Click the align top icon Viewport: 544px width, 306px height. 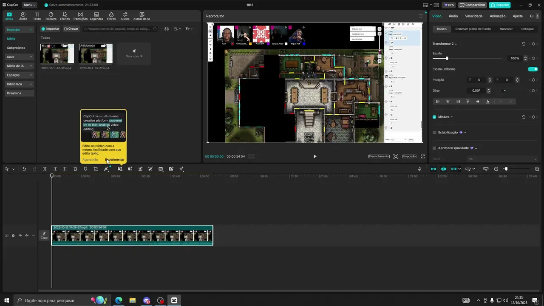point(467,102)
